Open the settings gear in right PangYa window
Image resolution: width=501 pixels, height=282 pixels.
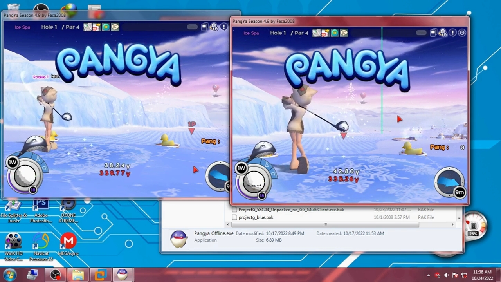tap(462, 33)
